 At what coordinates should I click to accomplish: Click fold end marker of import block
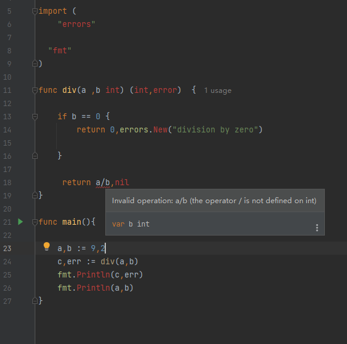[x=35, y=64]
